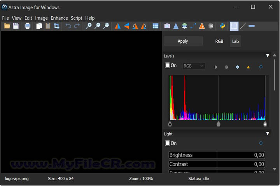
Task: Open the Image menu
Action: [x=41, y=18]
